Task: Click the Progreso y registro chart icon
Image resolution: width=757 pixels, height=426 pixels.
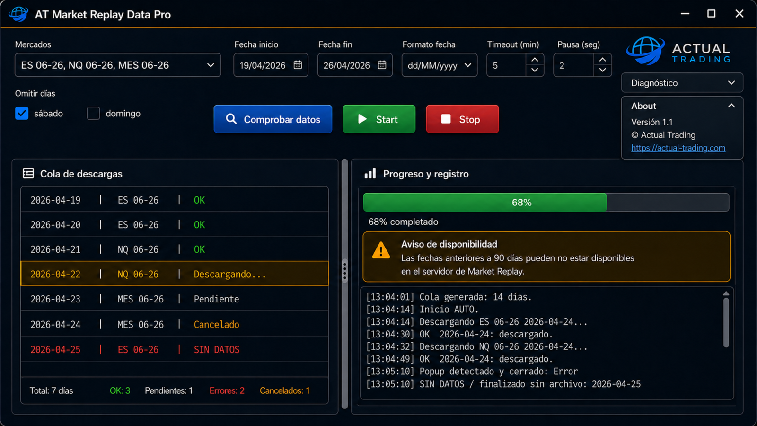Action: [370, 173]
